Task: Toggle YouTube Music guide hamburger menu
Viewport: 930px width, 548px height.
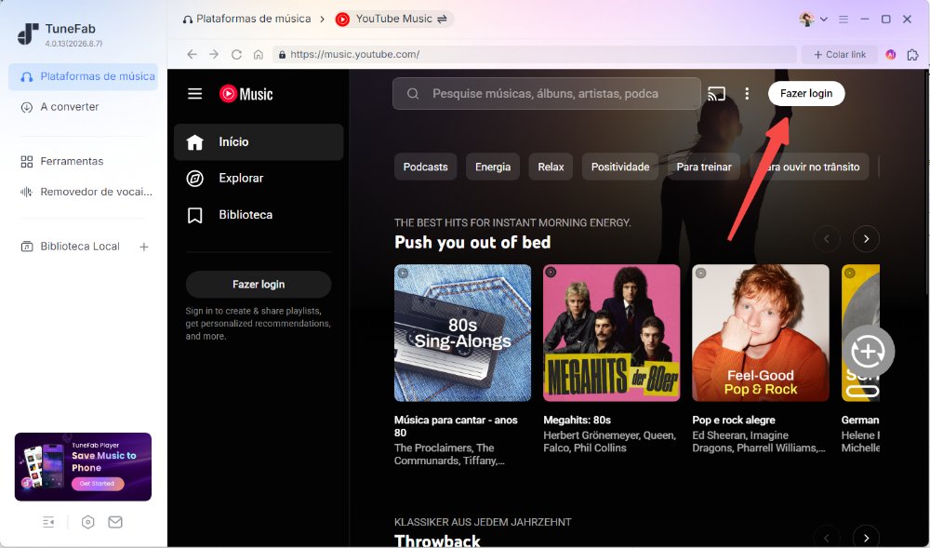Action: click(195, 94)
